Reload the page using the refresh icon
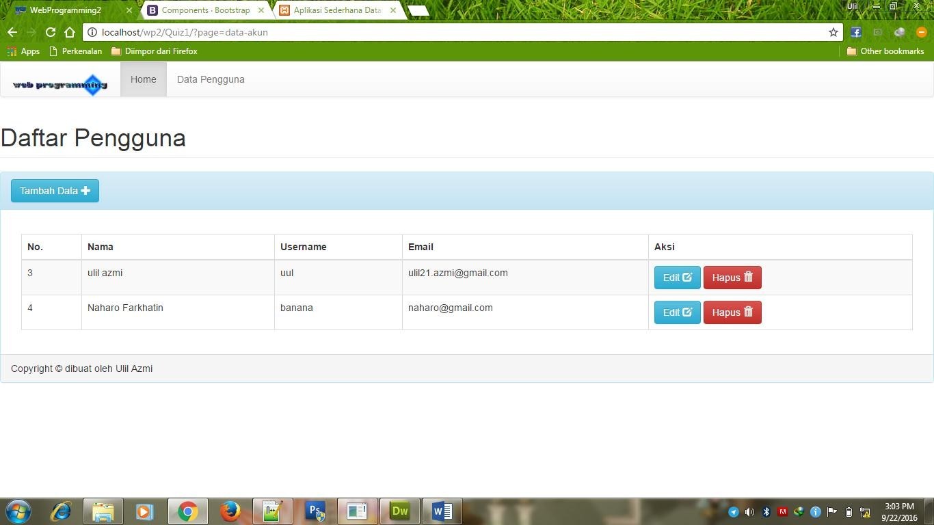The width and height of the screenshot is (934, 525). click(x=50, y=32)
